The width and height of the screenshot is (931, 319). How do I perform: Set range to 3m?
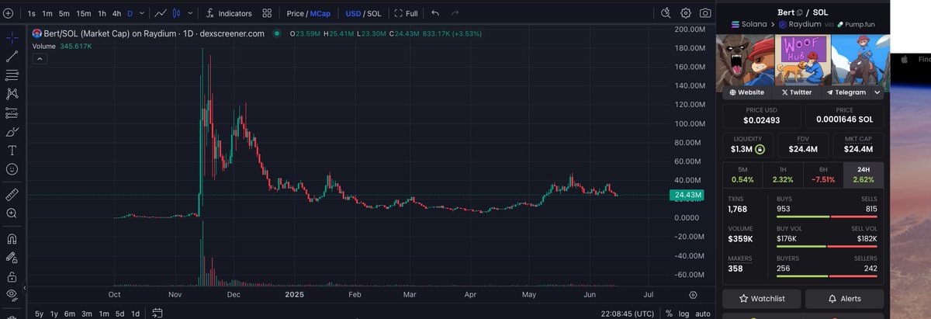point(86,314)
